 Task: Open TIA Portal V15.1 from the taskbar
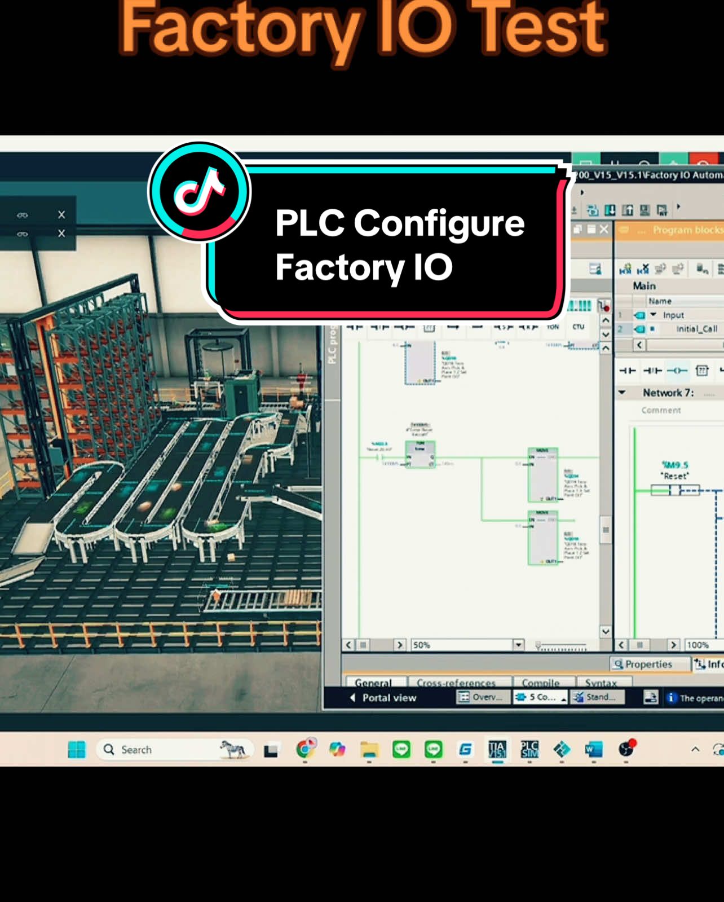pyautogui.click(x=497, y=749)
